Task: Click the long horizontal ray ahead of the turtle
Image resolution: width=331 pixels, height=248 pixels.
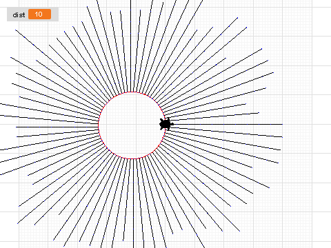Action: (228, 124)
